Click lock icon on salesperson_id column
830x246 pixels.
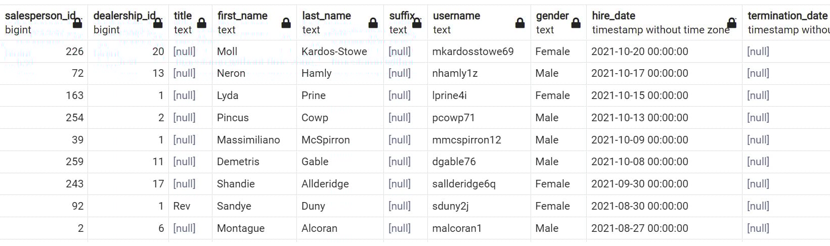click(77, 23)
